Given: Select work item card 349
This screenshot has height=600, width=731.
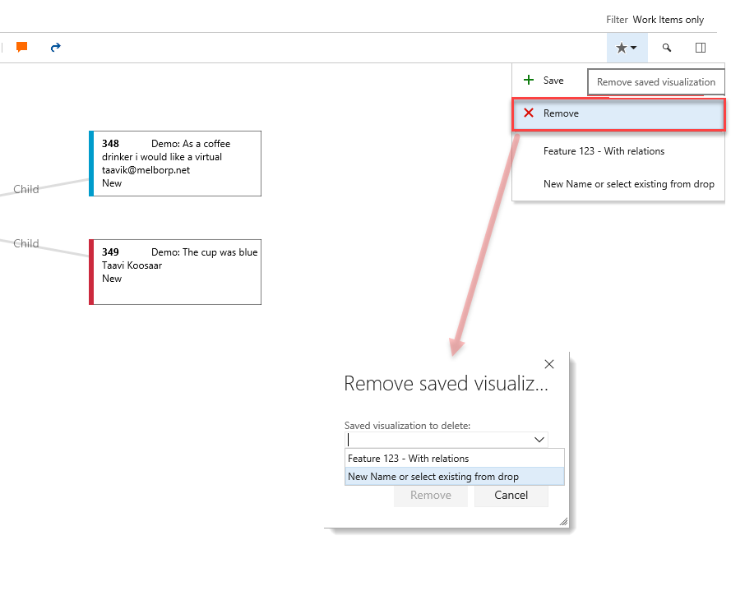Looking at the screenshot, I should 175,272.
